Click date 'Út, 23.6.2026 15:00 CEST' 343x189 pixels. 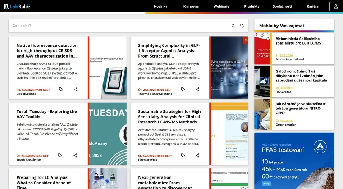click(155, 90)
